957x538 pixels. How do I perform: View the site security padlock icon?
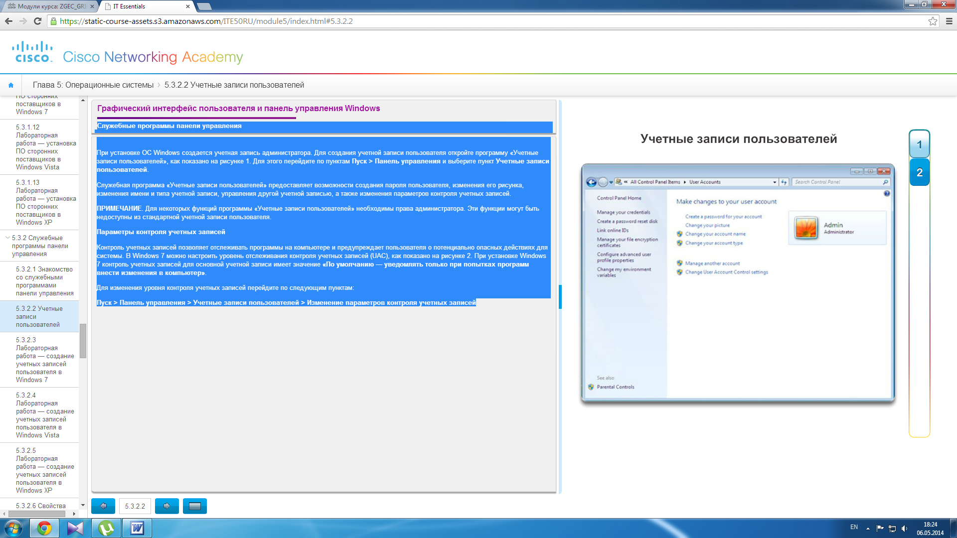click(54, 21)
